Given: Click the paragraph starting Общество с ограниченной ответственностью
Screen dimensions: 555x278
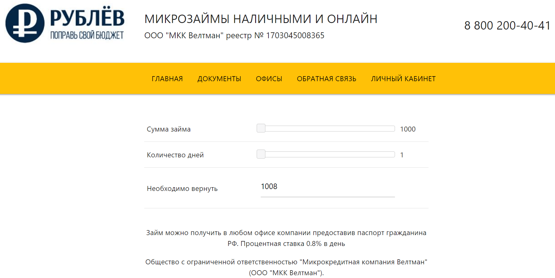Looking at the screenshot, I should (x=286, y=267).
